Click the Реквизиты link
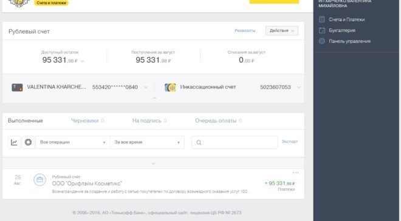The image size is (401, 221). (x=245, y=31)
